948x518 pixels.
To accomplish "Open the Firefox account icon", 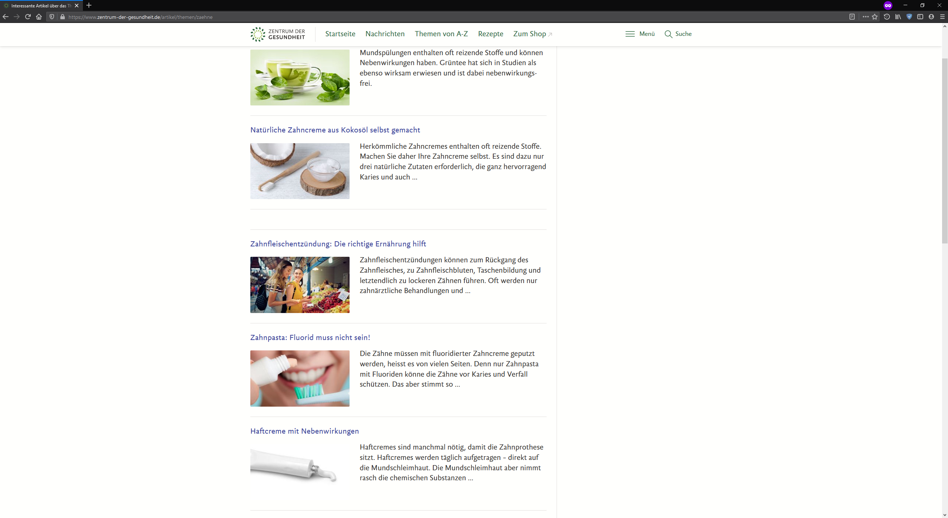I will click(932, 17).
